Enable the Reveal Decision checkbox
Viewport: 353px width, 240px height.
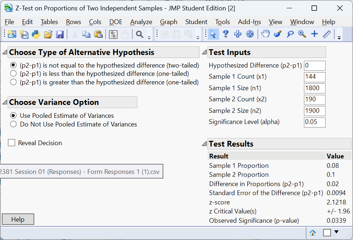coord(12,143)
